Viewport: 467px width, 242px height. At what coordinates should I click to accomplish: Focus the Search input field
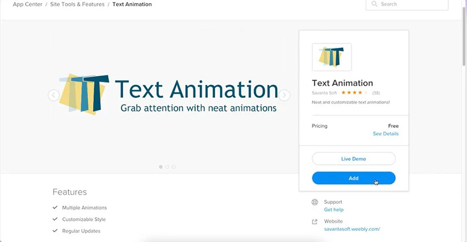click(x=407, y=4)
